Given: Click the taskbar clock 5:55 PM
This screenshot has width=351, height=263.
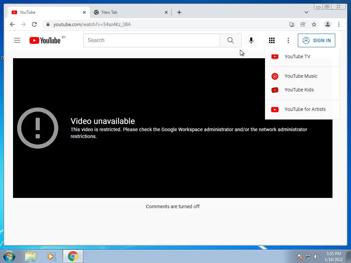Looking at the screenshot, I should tap(334, 256).
